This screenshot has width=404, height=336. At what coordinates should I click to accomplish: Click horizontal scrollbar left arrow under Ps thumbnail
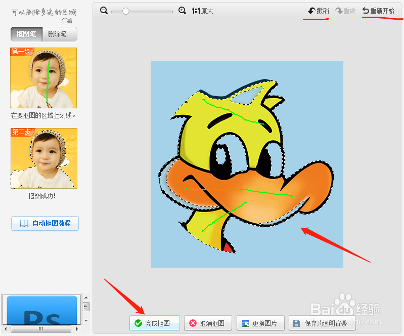pyautogui.click(x=6, y=329)
